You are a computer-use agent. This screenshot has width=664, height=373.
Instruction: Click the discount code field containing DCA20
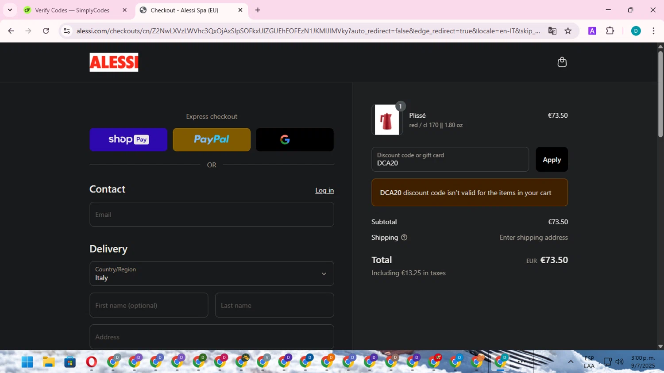pyautogui.click(x=450, y=159)
